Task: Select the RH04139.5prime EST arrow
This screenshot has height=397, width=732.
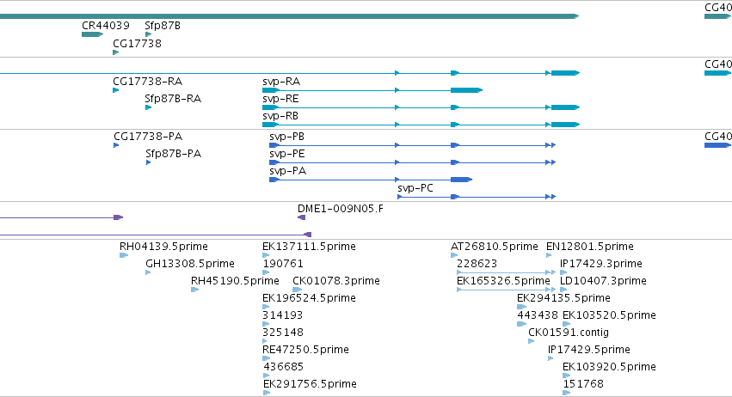Action: [x=124, y=255]
